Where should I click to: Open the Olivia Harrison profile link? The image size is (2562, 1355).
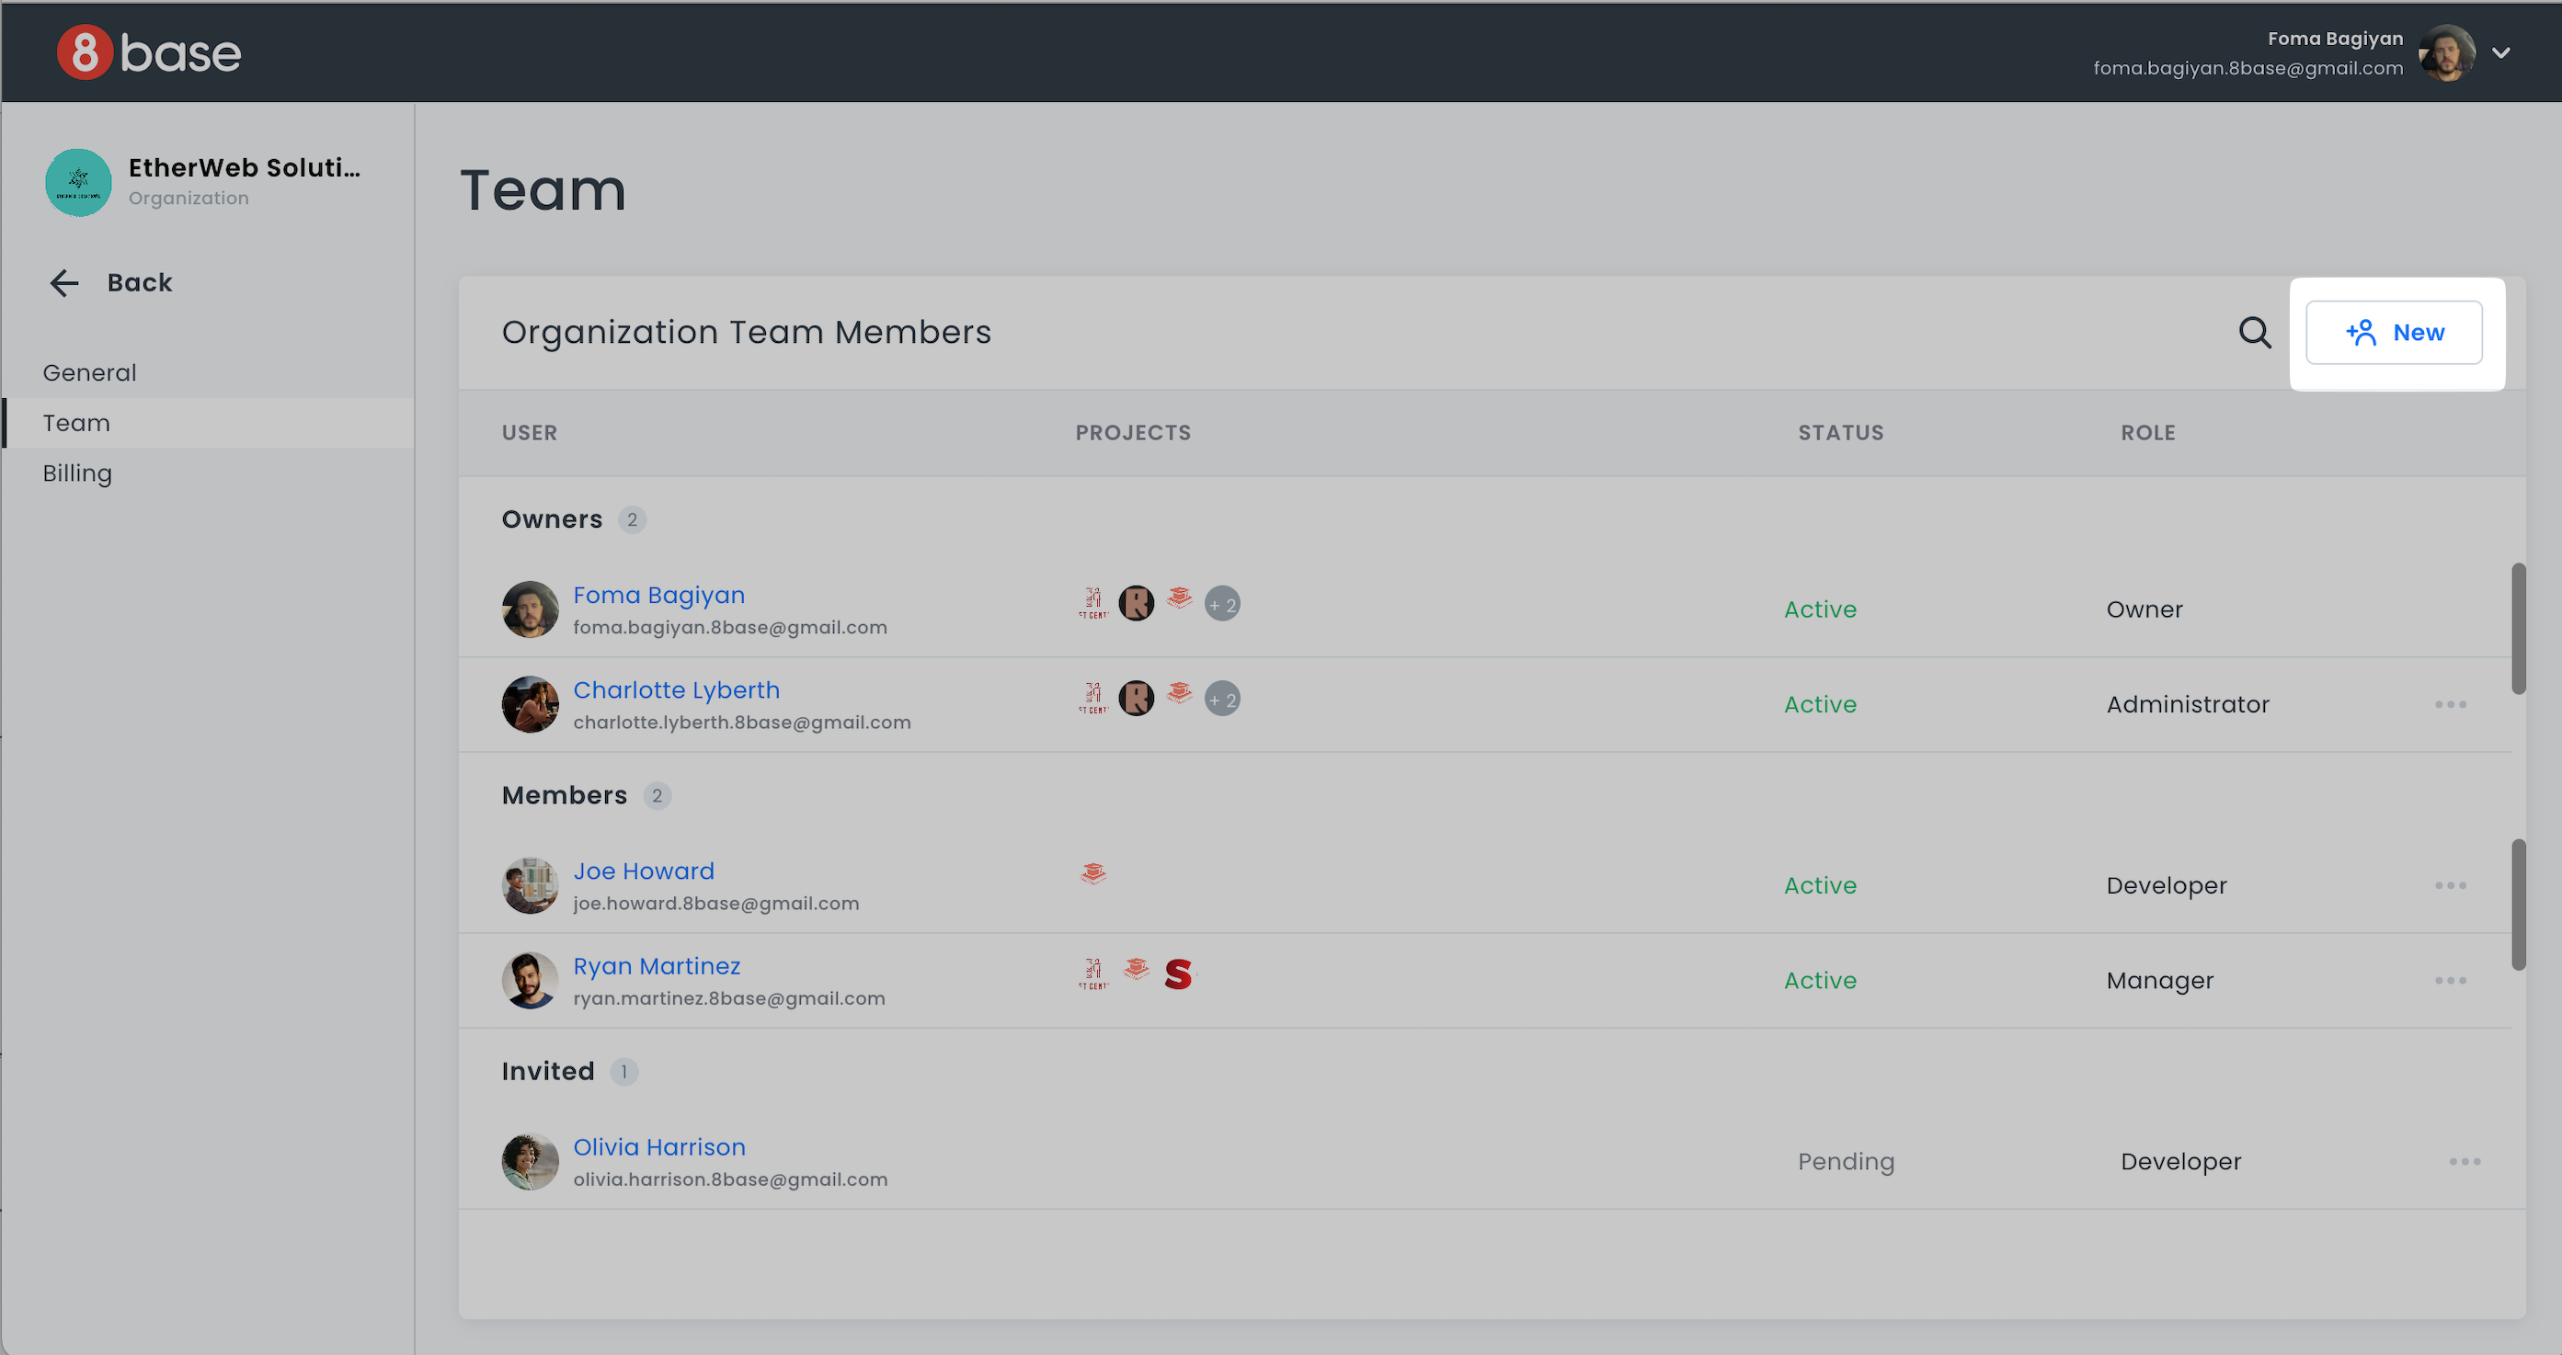tap(658, 1146)
